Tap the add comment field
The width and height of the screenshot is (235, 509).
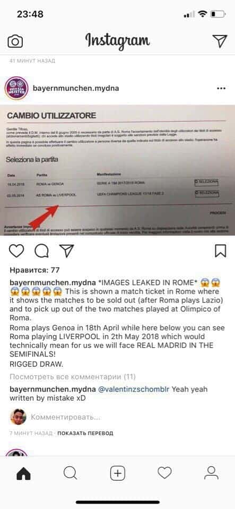(66, 417)
